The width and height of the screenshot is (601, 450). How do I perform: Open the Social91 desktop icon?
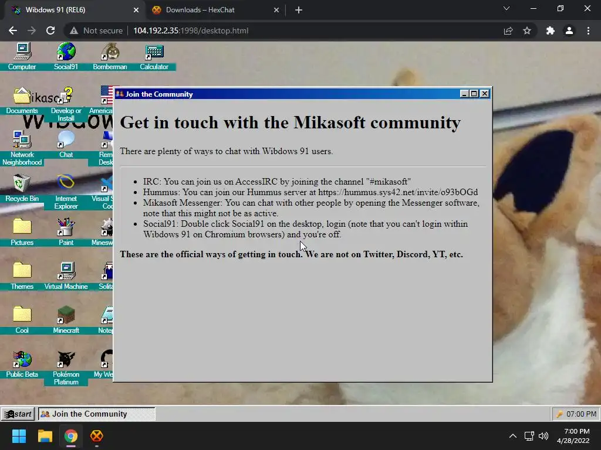tap(66, 56)
